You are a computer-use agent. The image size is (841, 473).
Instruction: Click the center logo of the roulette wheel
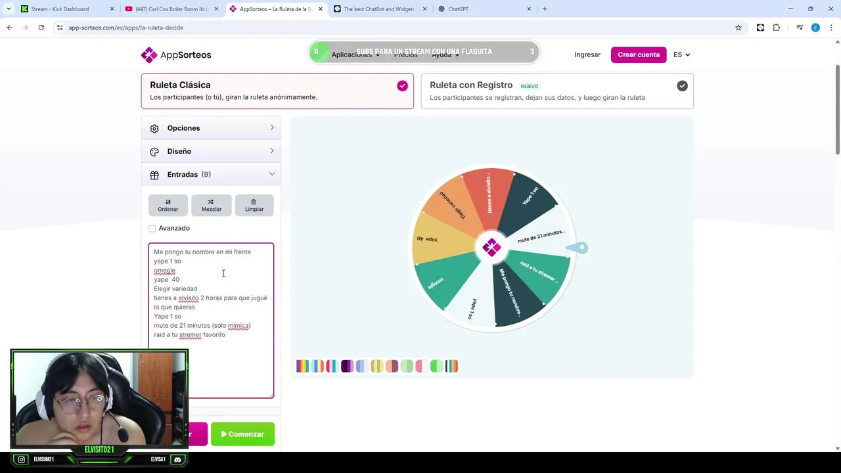point(491,247)
